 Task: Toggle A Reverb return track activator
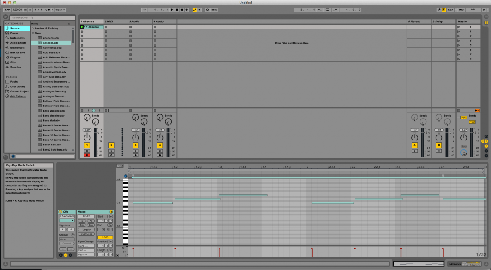415,145
